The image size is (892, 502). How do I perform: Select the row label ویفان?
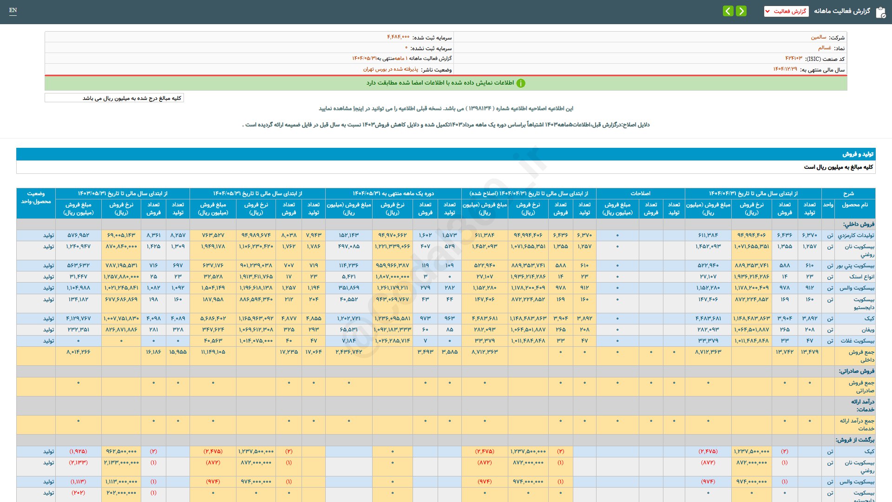[x=868, y=330]
